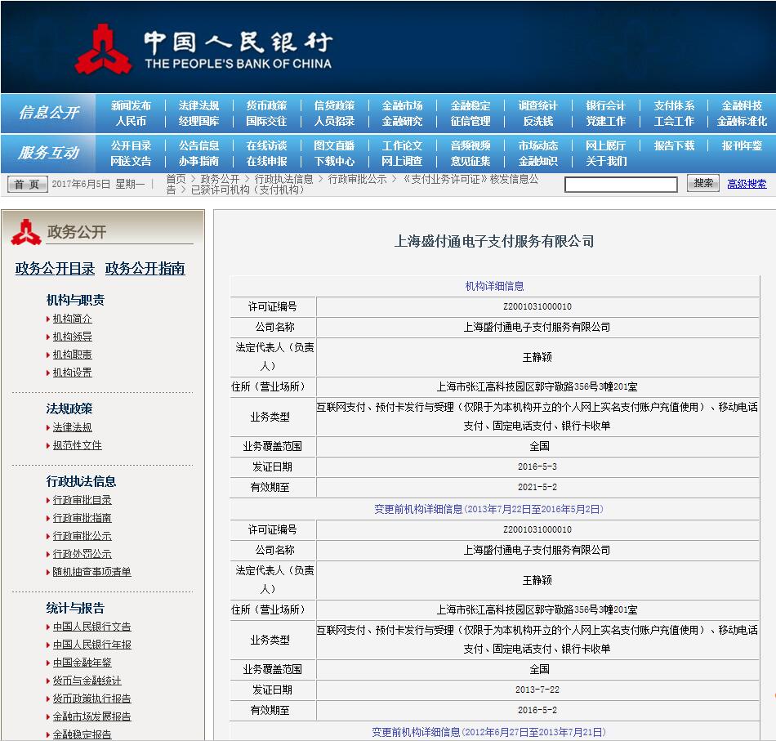Open 行政审批目录 sidebar link
This screenshot has height=741, width=776.
point(83,500)
